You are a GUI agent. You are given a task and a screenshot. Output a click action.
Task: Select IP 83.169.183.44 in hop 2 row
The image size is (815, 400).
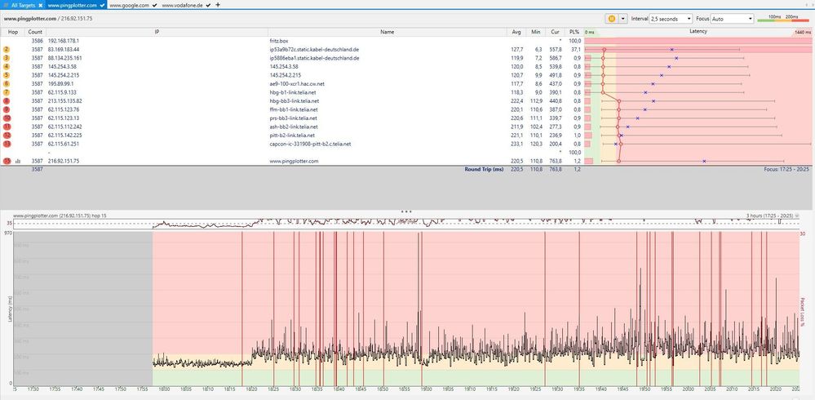click(64, 50)
